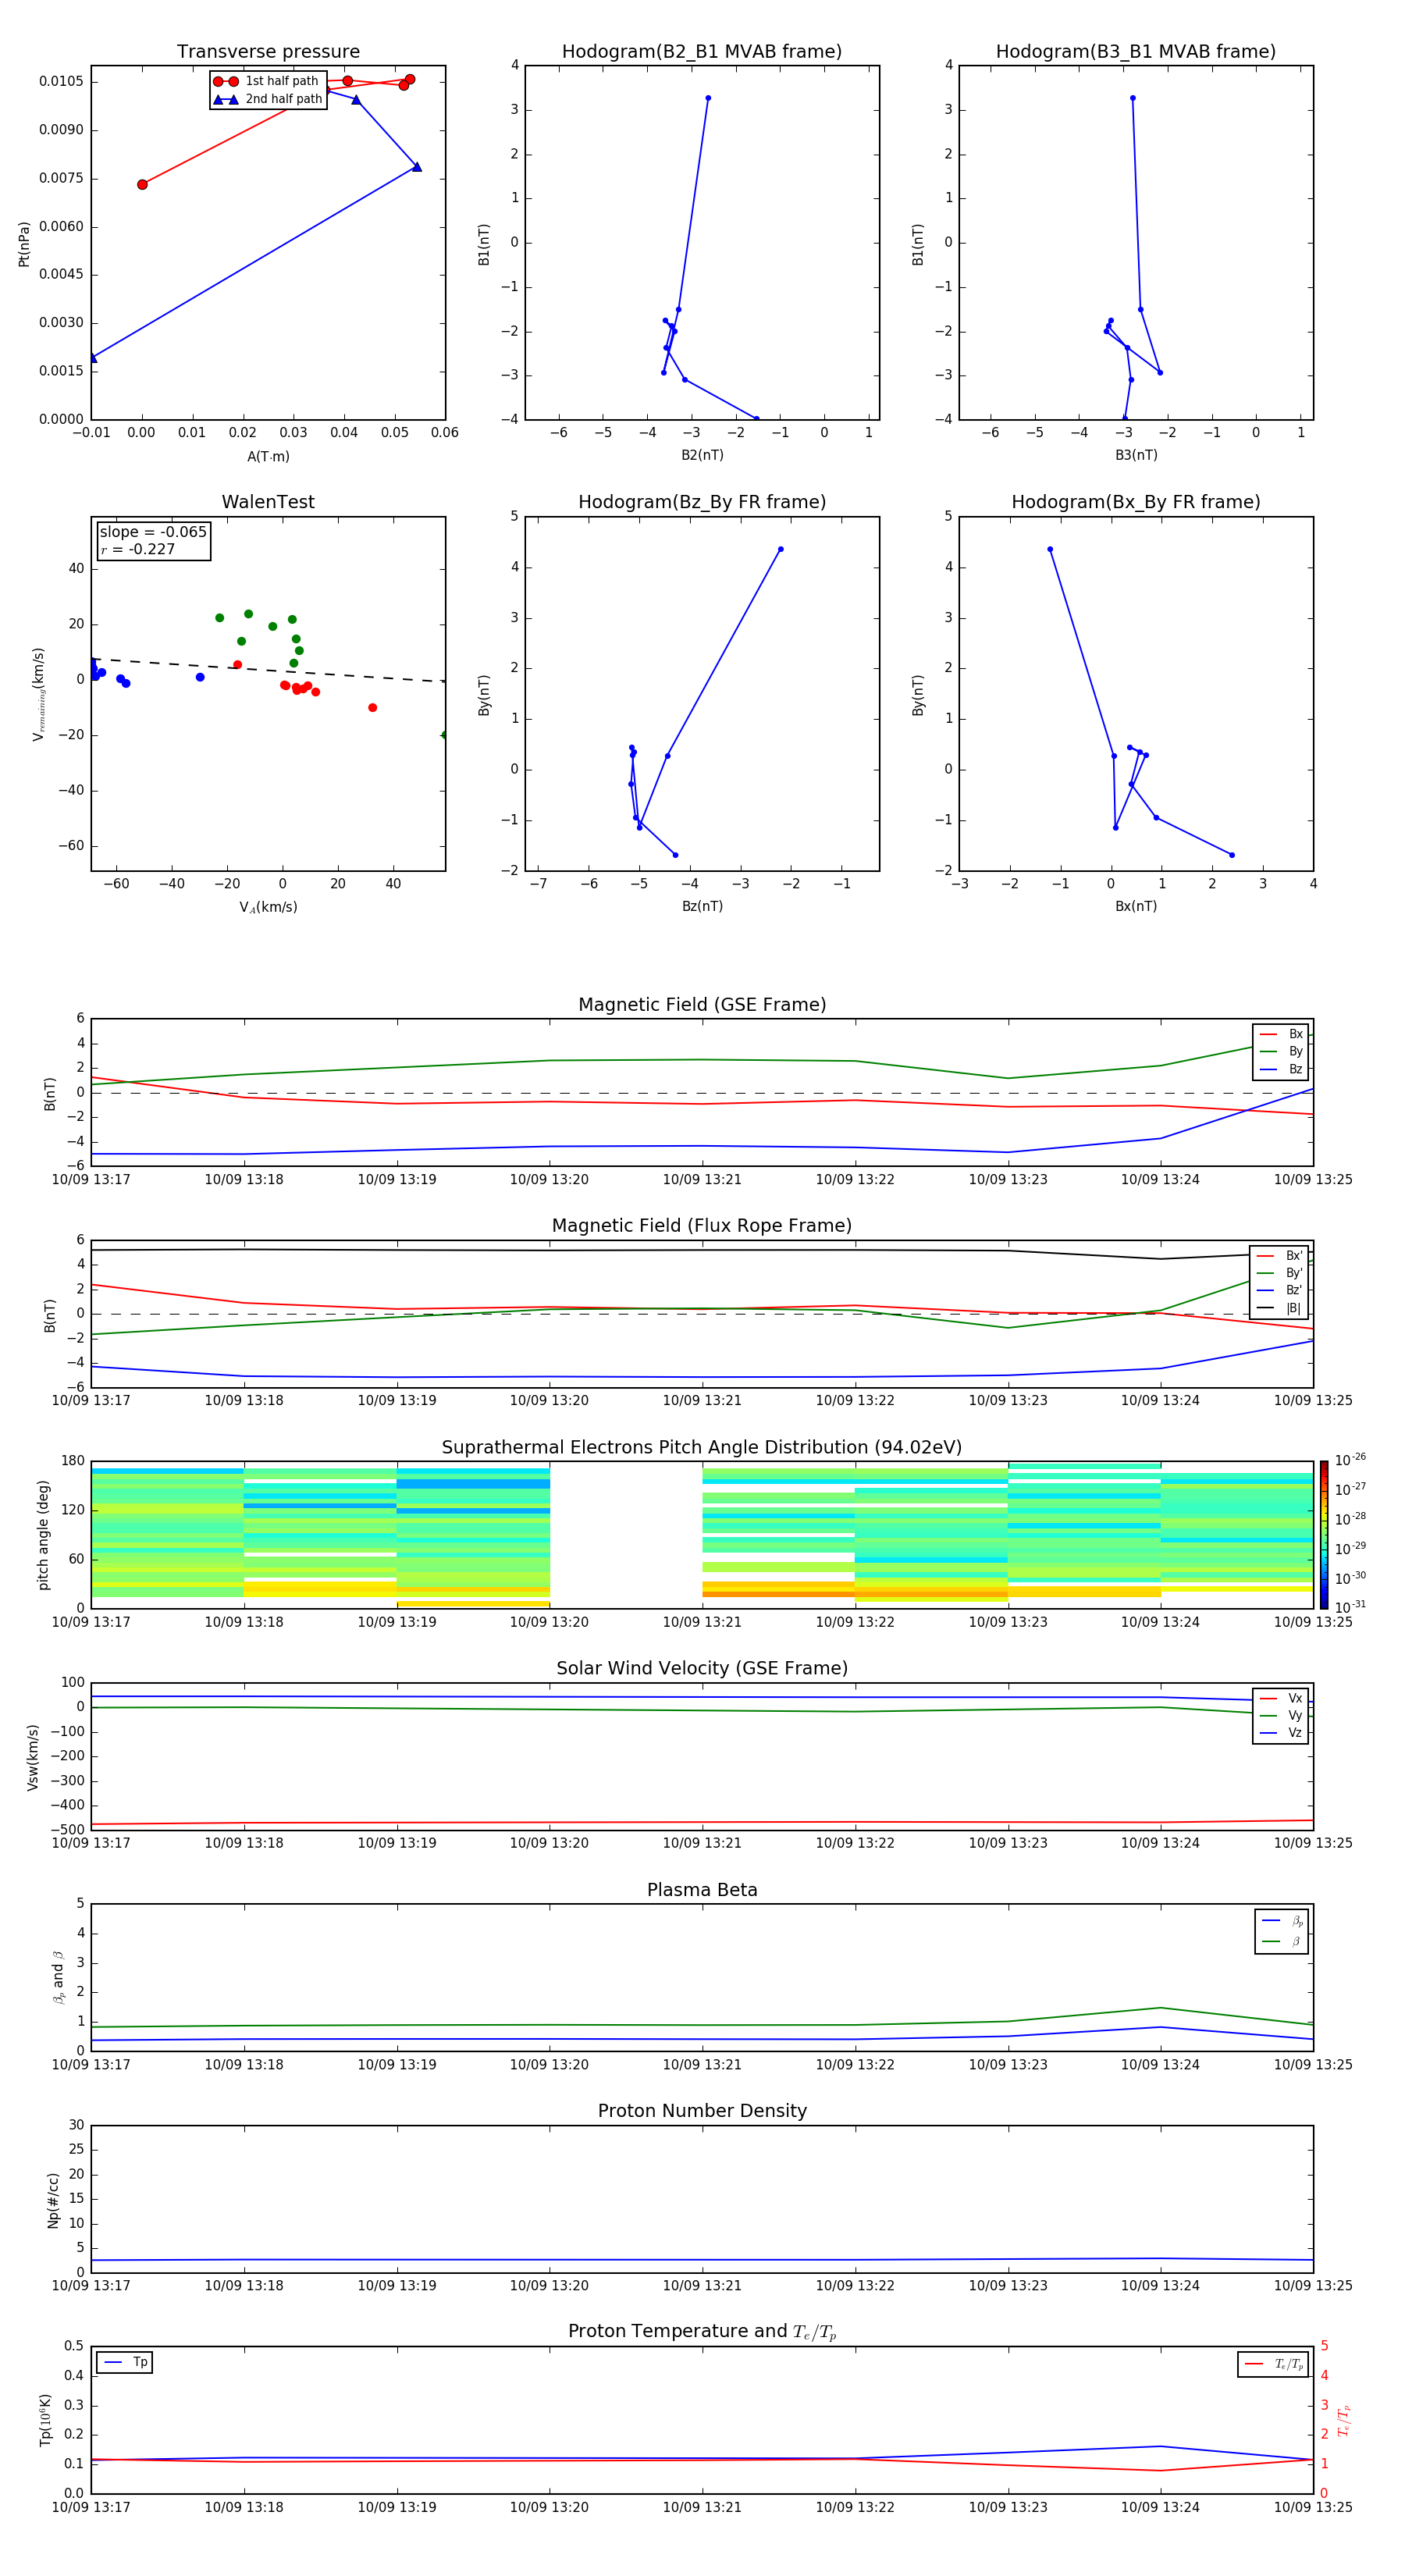Select the Bz legend entry in GSE magnetic field

1281,1069
